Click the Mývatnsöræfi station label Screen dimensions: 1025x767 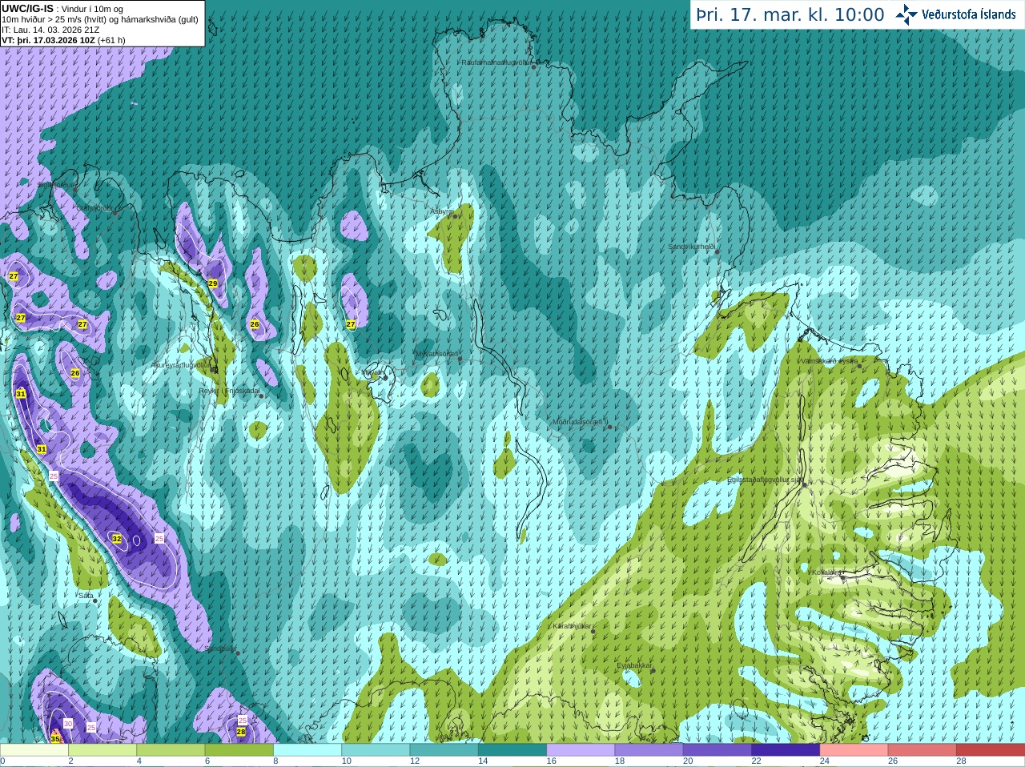click(436, 353)
